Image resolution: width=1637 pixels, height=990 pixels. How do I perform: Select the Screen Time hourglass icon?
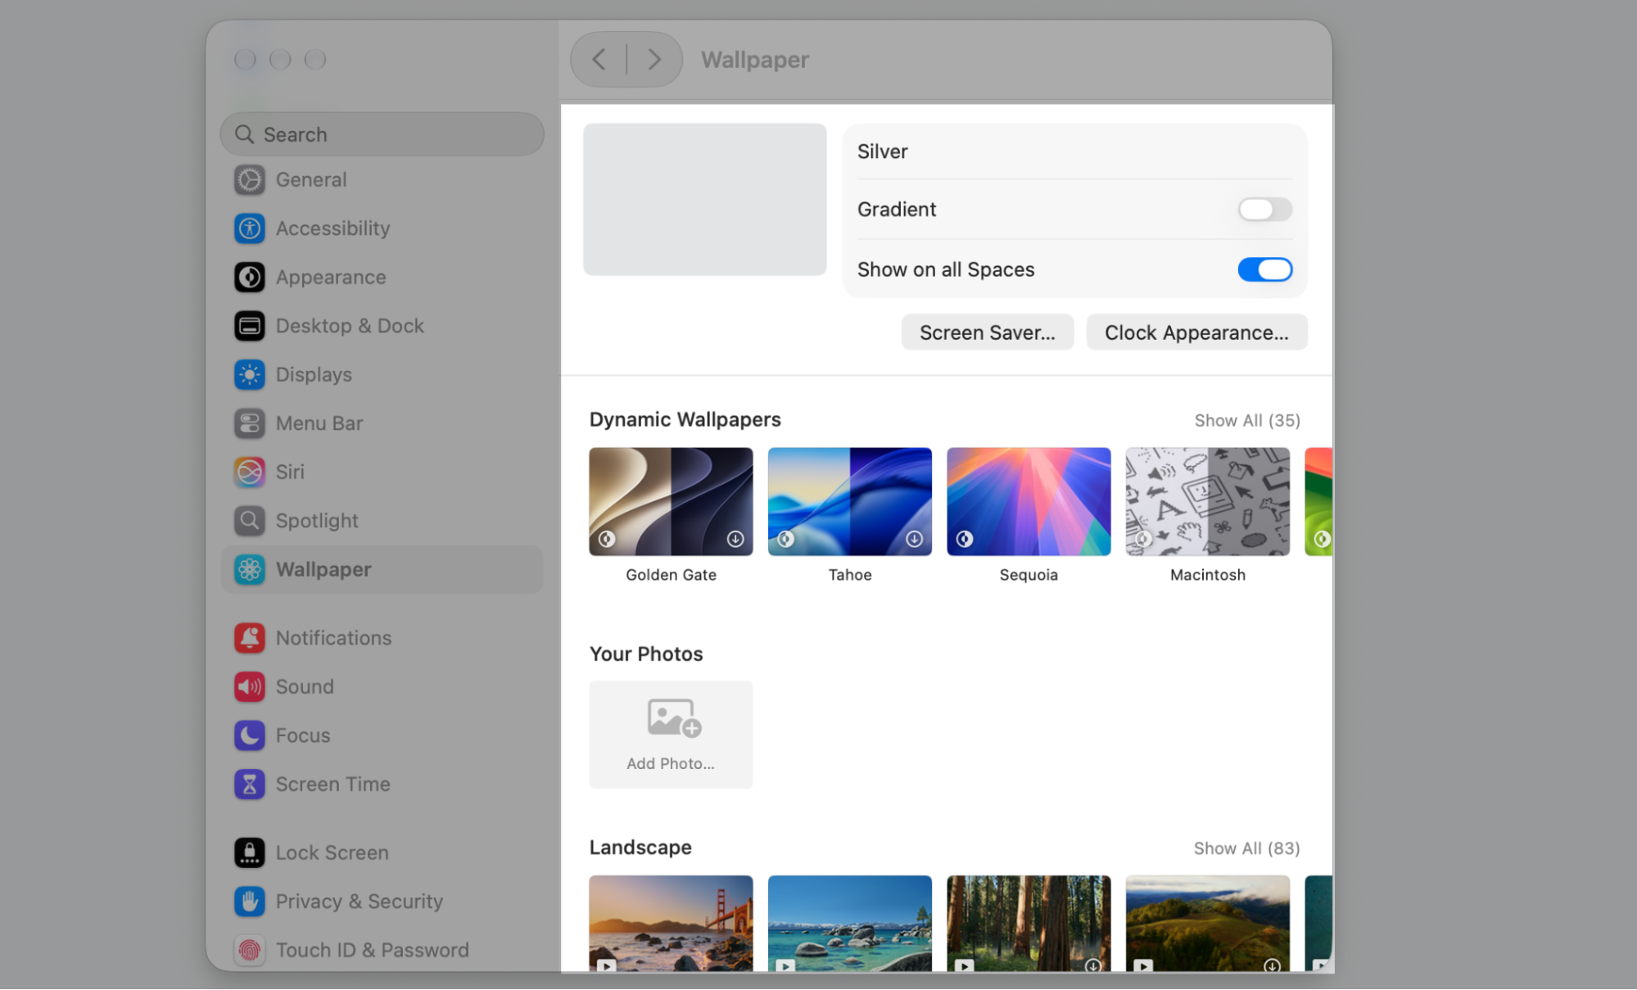(249, 784)
